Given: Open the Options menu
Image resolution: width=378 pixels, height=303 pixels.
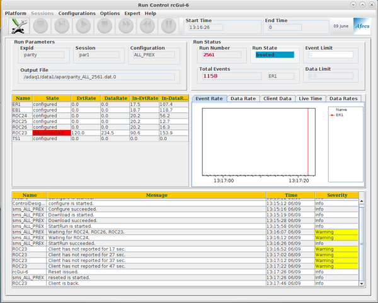Looking at the screenshot, I should click(110, 13).
